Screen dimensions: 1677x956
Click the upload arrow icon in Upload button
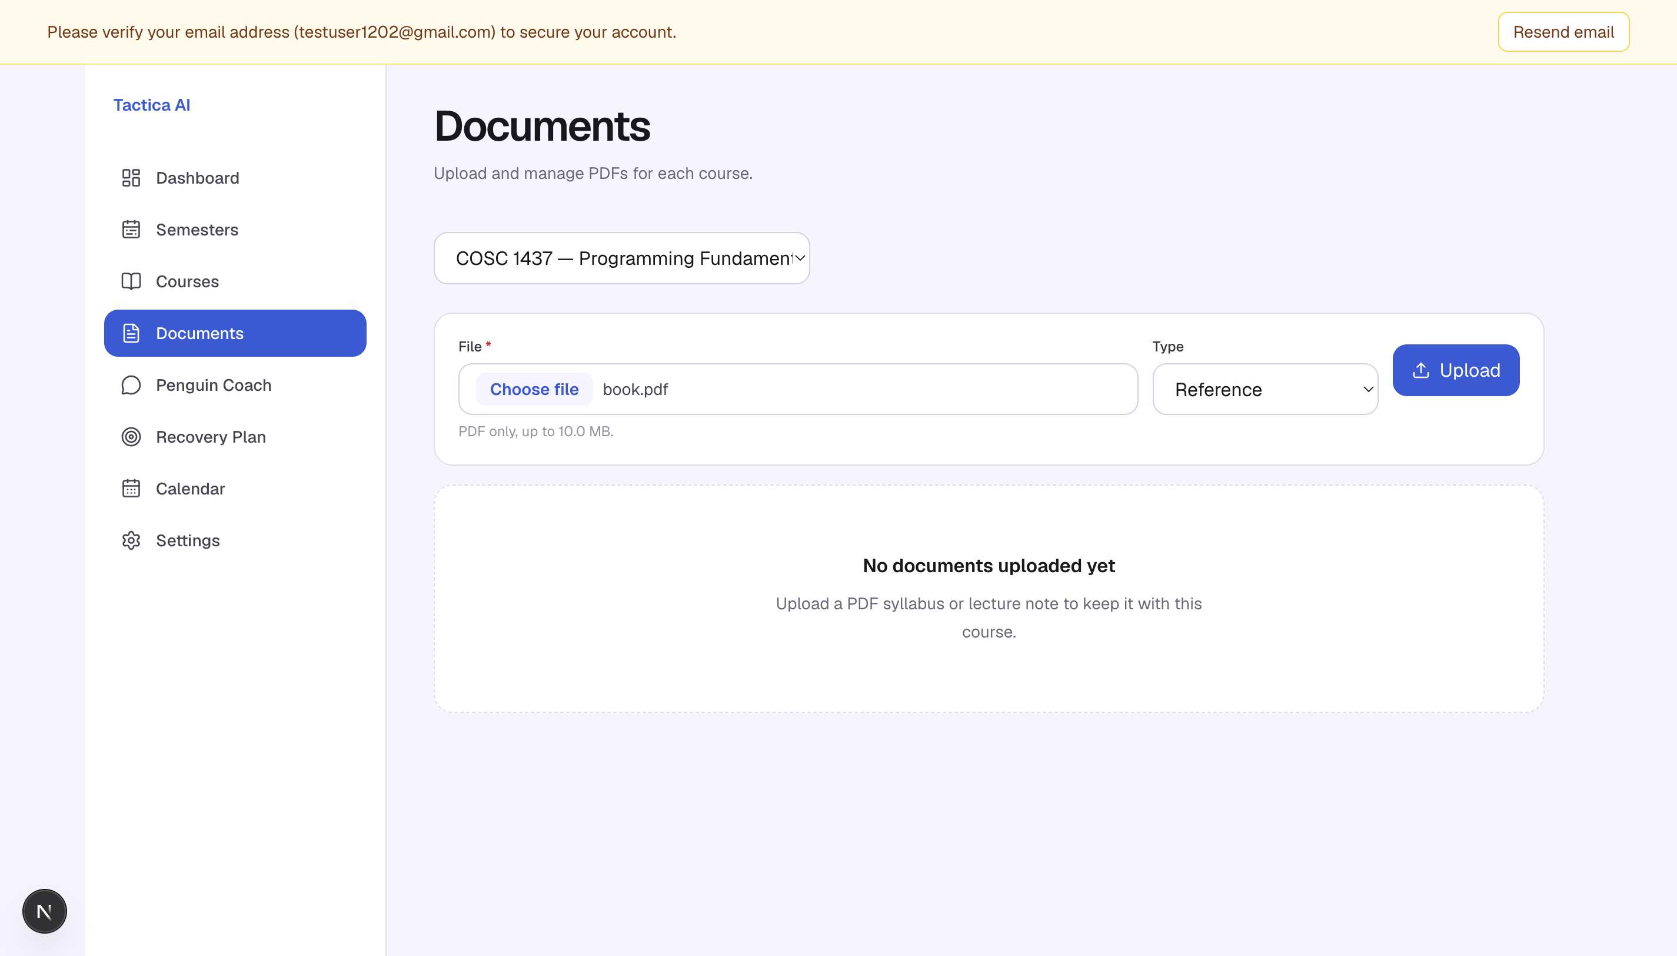point(1421,370)
